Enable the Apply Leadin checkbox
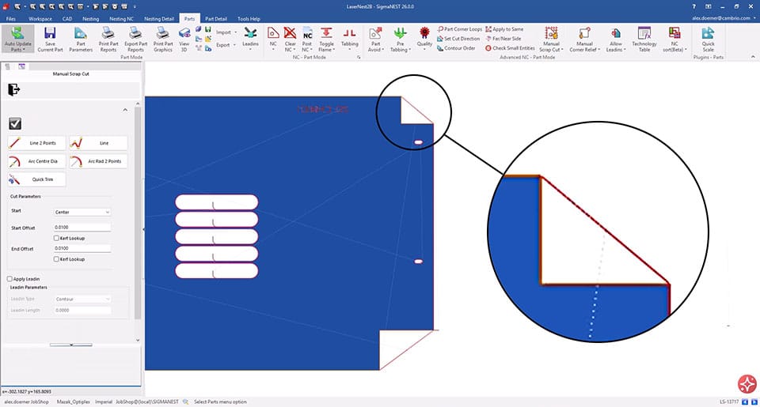This screenshot has width=760, height=407. [9, 279]
